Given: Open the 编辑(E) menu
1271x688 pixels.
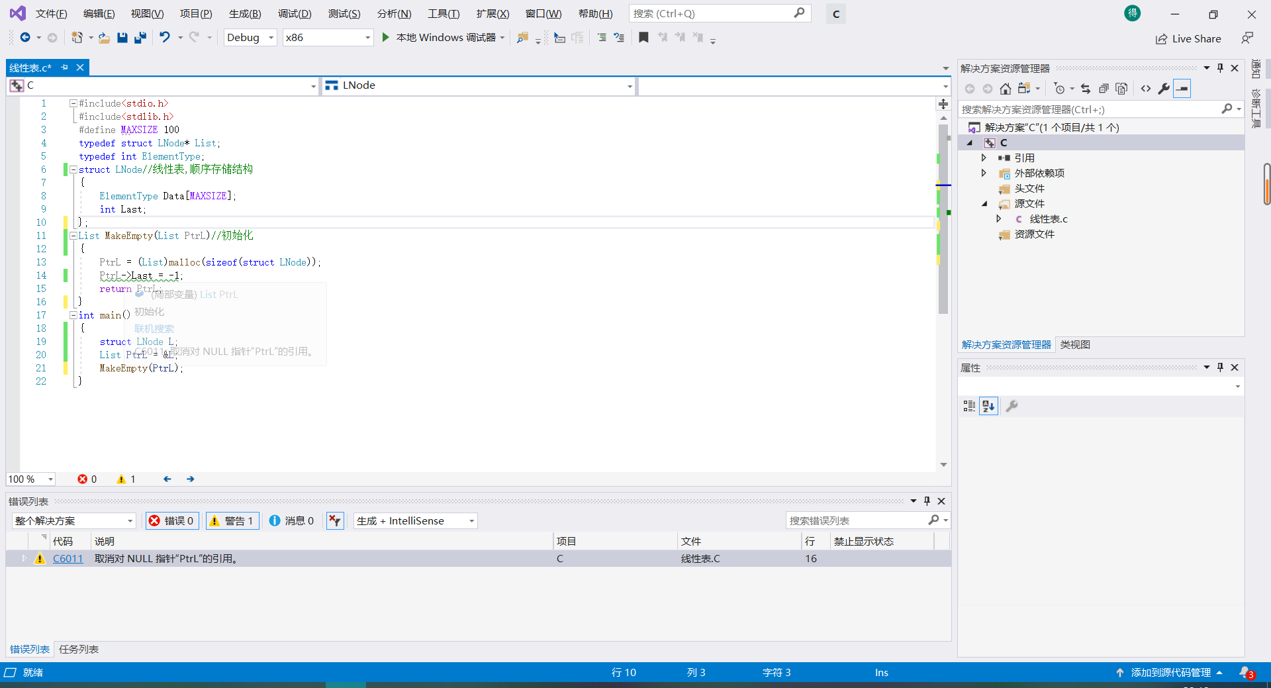Looking at the screenshot, I should [x=99, y=14].
